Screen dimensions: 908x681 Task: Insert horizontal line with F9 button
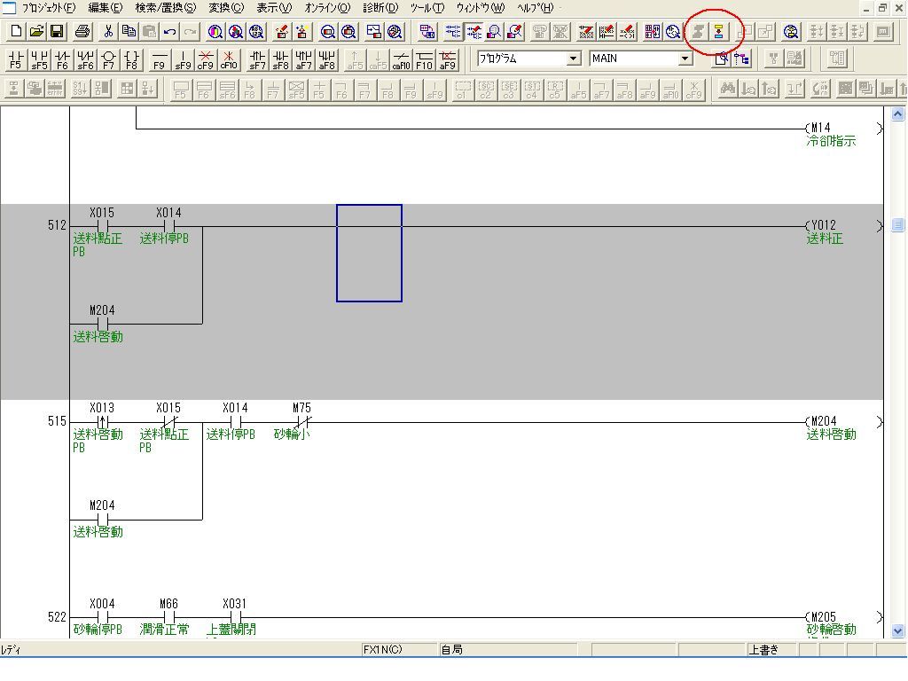[x=160, y=59]
